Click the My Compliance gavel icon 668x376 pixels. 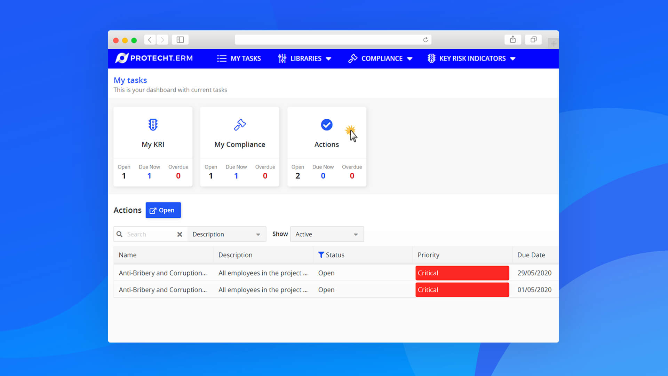point(240,125)
